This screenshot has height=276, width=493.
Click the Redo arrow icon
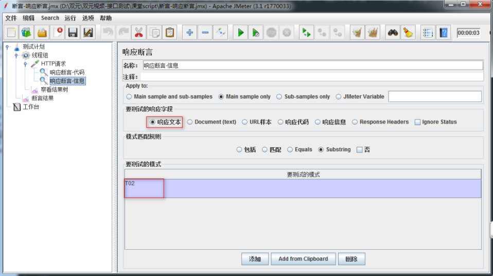click(x=124, y=33)
